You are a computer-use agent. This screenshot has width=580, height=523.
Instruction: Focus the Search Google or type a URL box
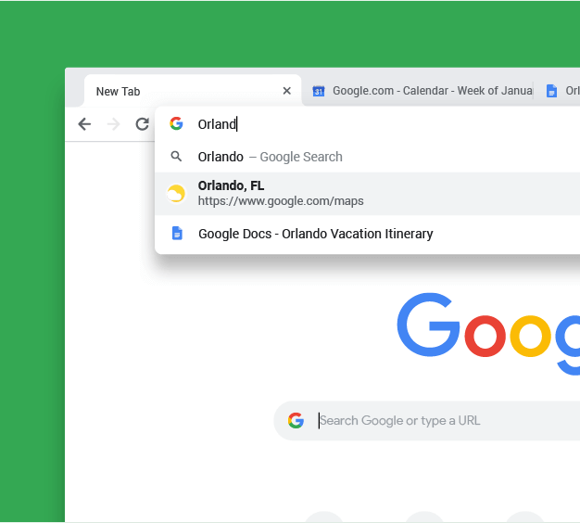click(427, 420)
